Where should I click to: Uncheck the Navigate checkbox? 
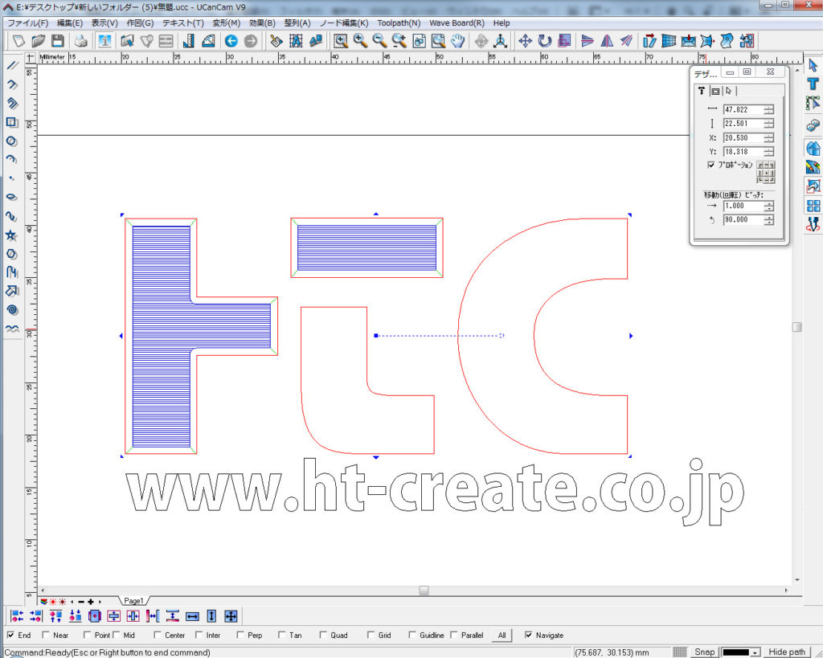coord(528,636)
